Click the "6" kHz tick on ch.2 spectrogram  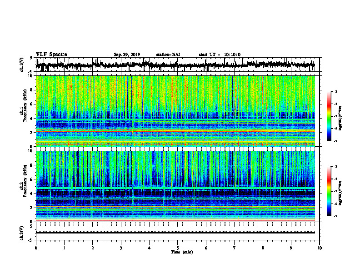point(32,179)
